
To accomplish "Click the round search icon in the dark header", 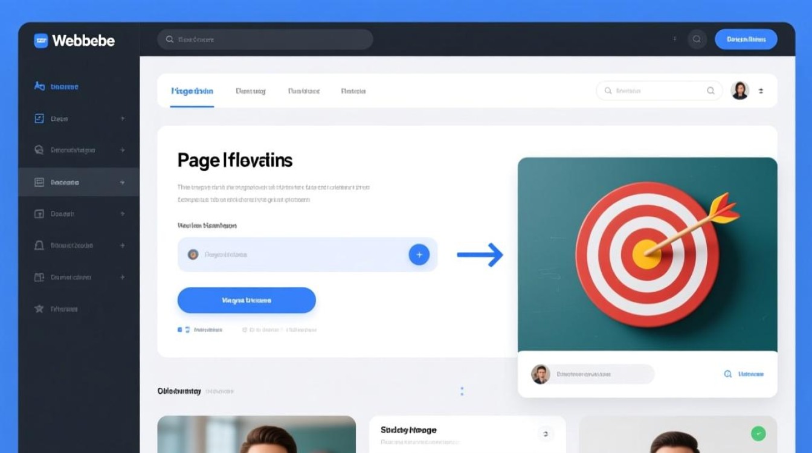I will (697, 39).
